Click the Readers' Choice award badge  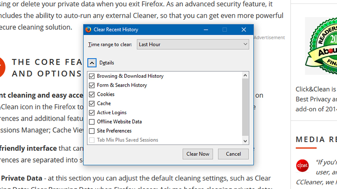321,46
